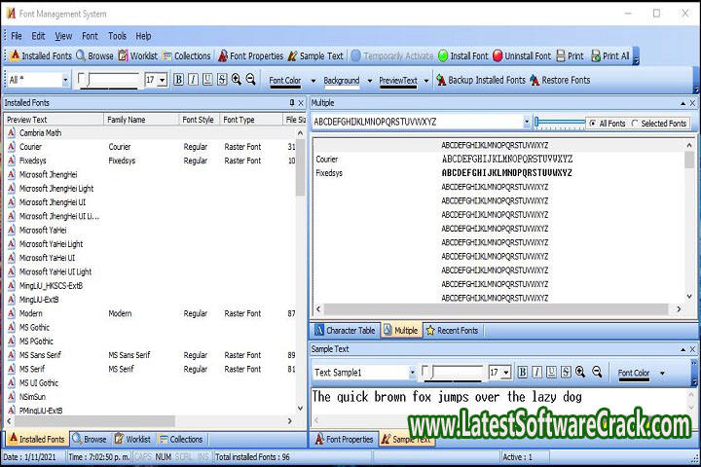Toggle Underline in the Sample Text panel

tap(551, 372)
